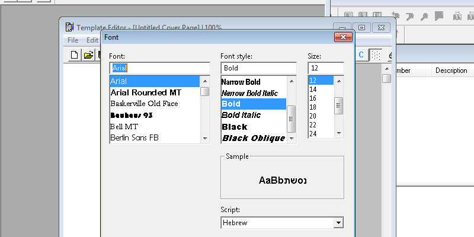Toggle the dotted grid toolbar icon
The image size is (474, 237).
click(x=375, y=55)
